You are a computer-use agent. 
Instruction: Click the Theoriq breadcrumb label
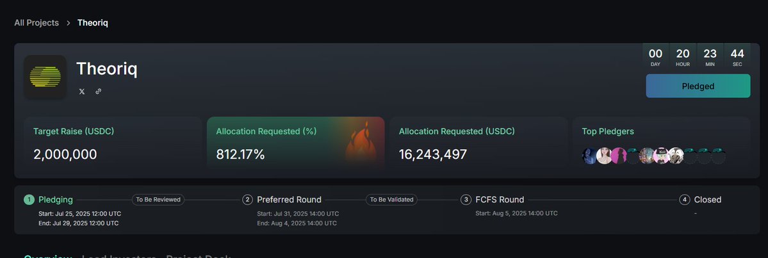(93, 23)
